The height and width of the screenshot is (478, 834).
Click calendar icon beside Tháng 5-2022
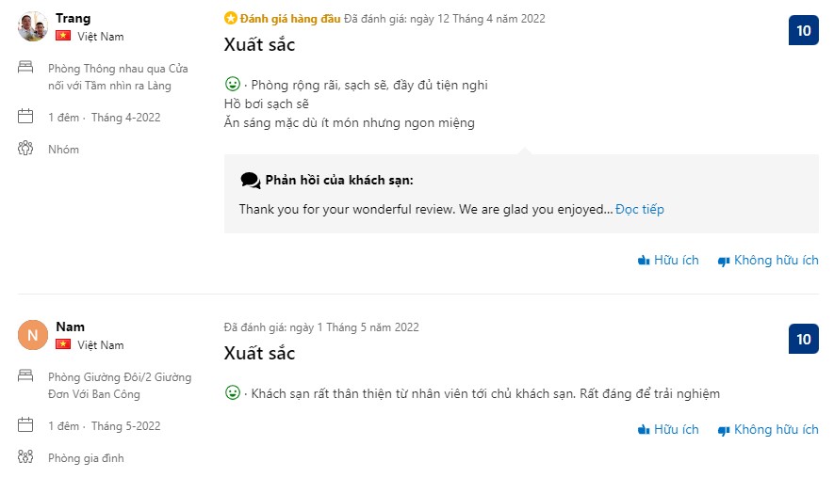point(25,425)
